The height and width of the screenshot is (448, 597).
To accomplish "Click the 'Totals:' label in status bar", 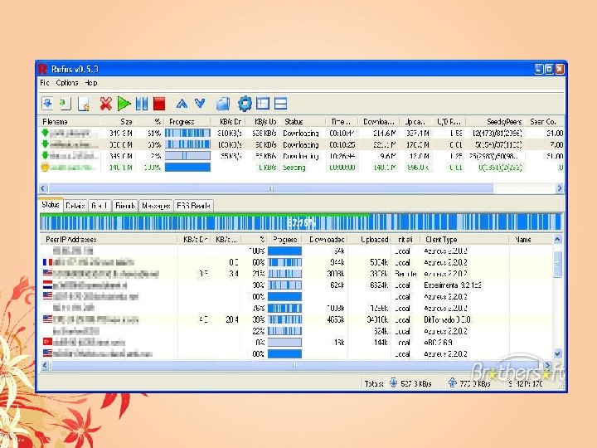I will coord(374,383).
